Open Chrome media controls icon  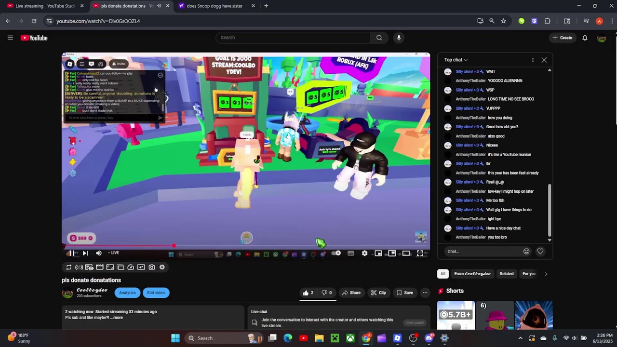click(x=586, y=21)
